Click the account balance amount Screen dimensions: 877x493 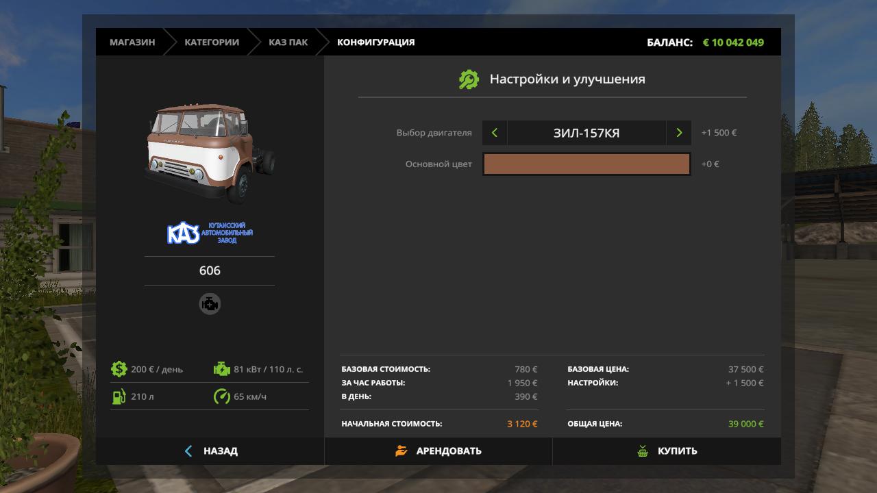click(733, 42)
